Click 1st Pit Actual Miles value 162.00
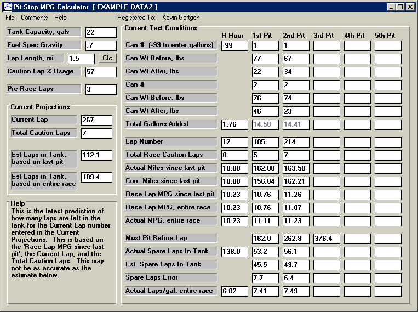Image resolution: width=418 pixels, height=312 pixels. (x=265, y=168)
